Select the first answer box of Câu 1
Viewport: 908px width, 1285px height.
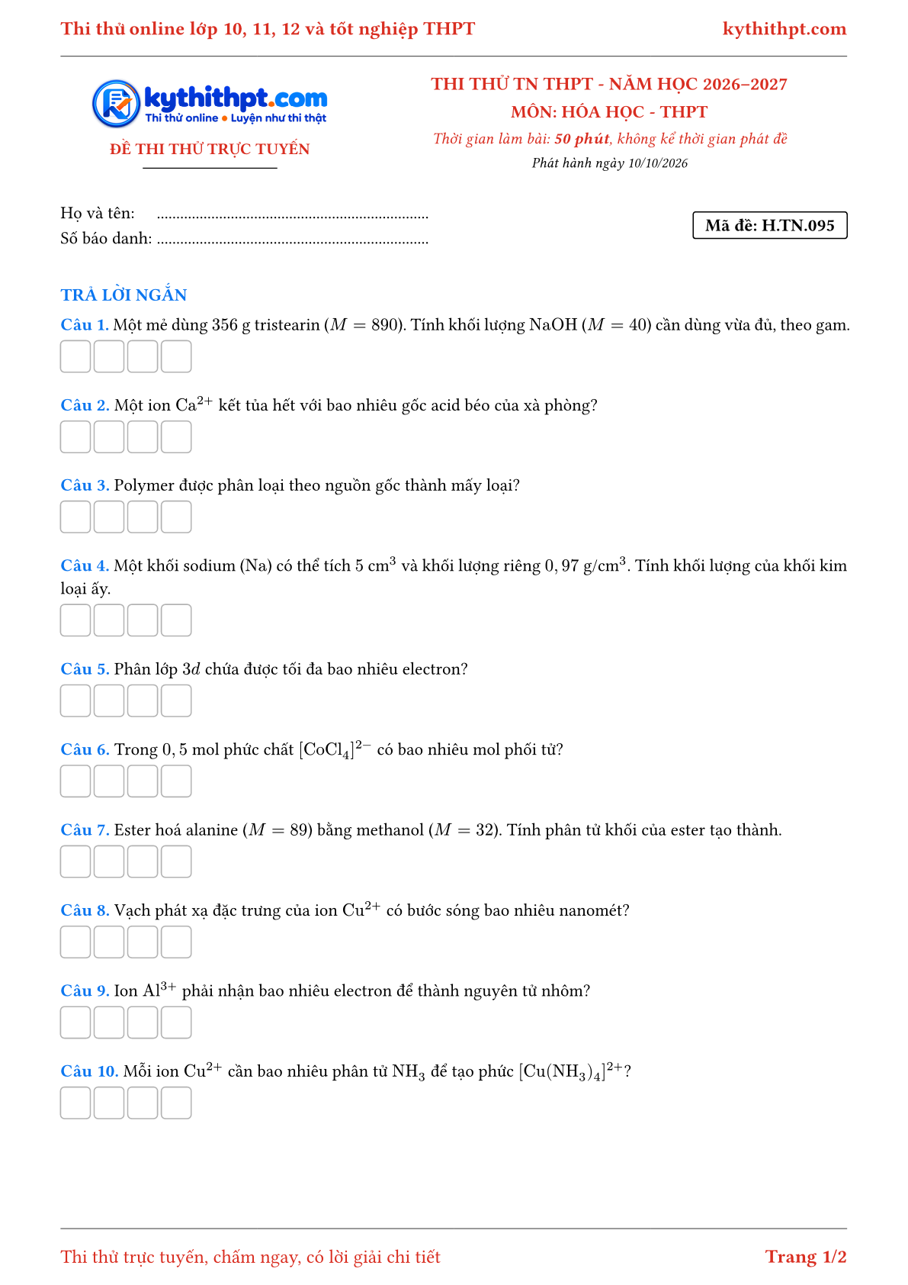[x=75, y=356]
